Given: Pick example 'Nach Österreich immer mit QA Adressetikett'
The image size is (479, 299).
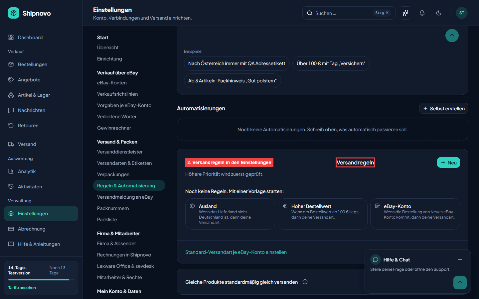Looking at the screenshot, I should tap(237, 63).
